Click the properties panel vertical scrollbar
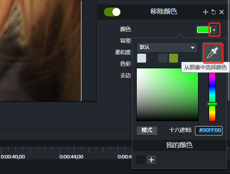 click(x=229, y=50)
